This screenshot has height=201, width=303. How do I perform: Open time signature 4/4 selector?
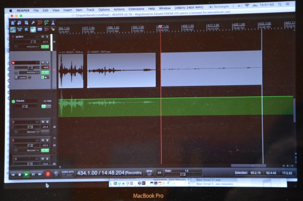click(160, 173)
